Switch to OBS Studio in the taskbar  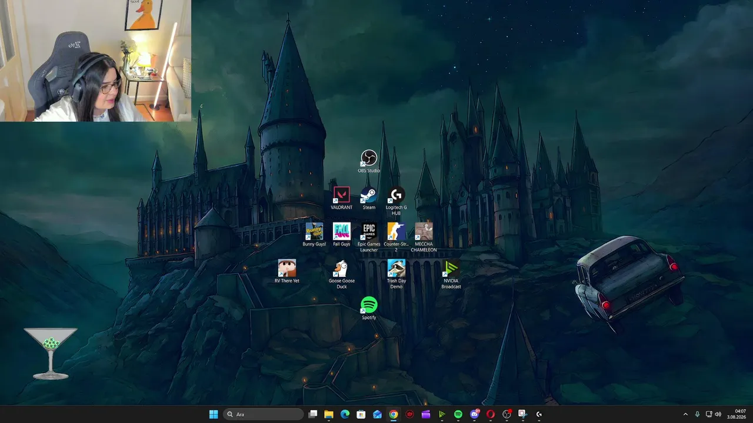coord(507,414)
